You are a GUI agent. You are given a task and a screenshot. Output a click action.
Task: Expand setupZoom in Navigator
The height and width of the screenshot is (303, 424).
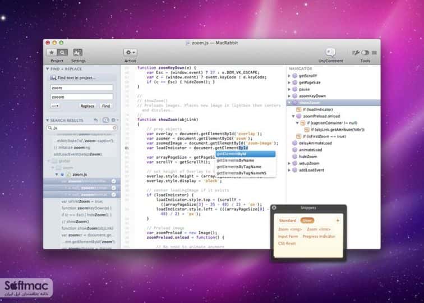289,163
